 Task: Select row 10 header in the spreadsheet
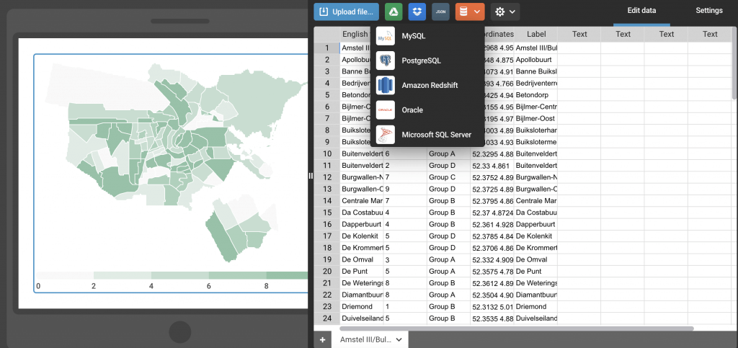click(326, 153)
